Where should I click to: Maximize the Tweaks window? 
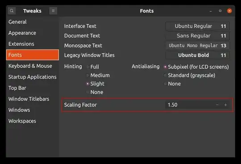tap(220, 11)
